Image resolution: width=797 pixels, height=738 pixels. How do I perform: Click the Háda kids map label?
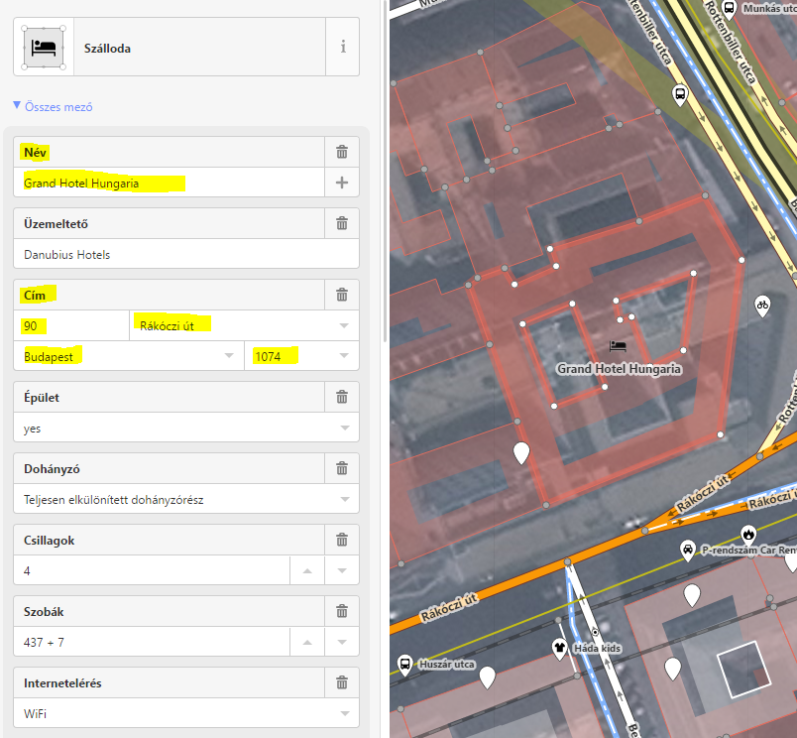tap(597, 649)
